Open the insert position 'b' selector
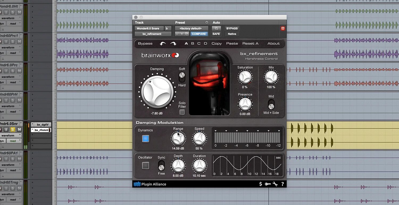 tap(168, 28)
